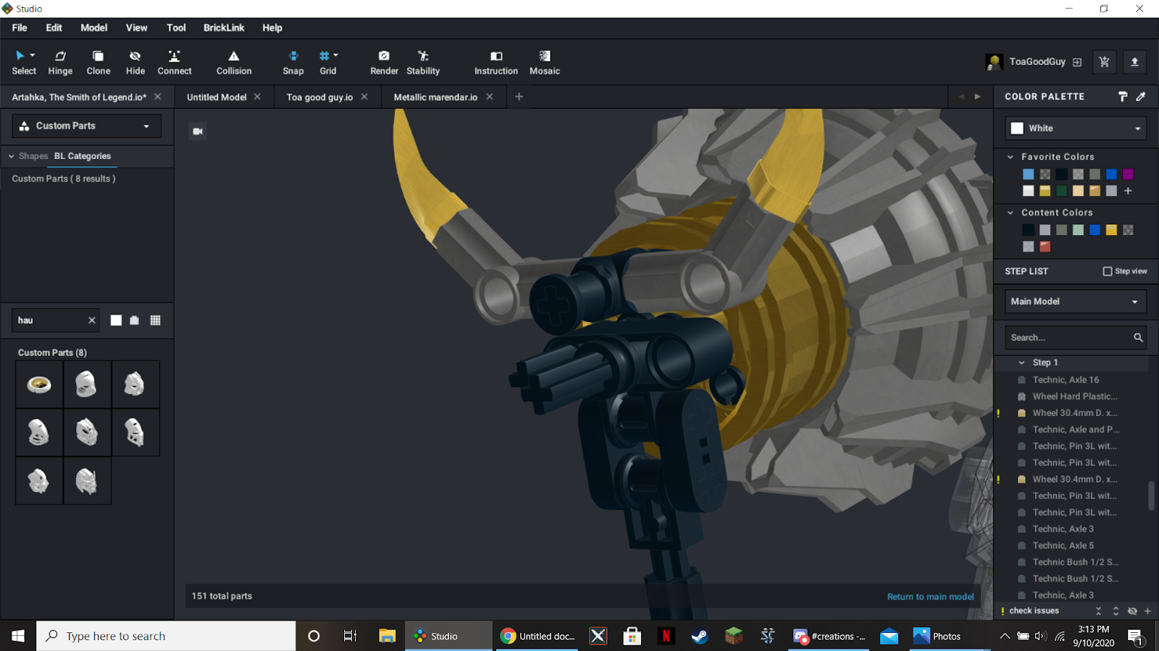Viewport: 1159px width, 651px height.
Task: Click the ToaGoodGuy account name
Action: (1037, 62)
